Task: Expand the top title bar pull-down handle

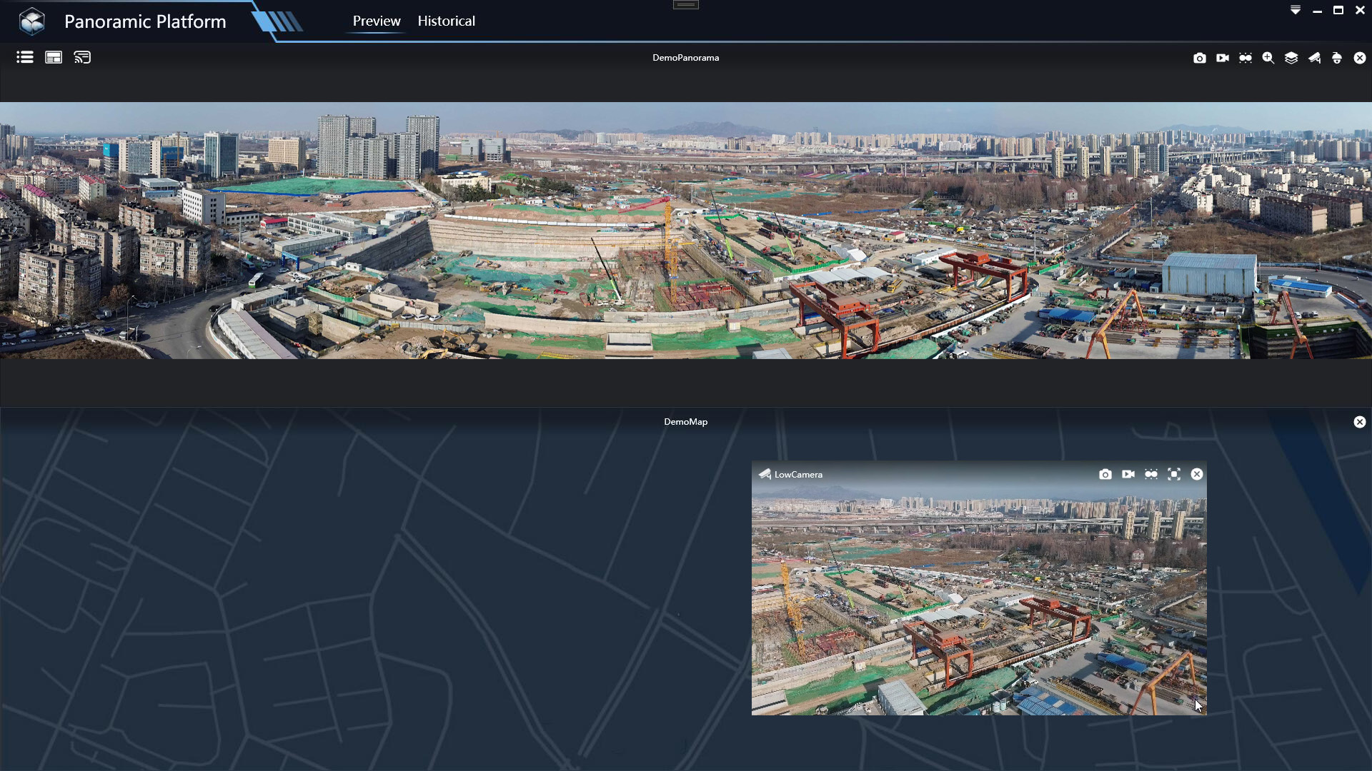Action: pyautogui.click(x=686, y=5)
